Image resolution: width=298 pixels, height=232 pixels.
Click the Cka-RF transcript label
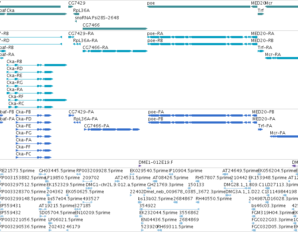(16, 97)
